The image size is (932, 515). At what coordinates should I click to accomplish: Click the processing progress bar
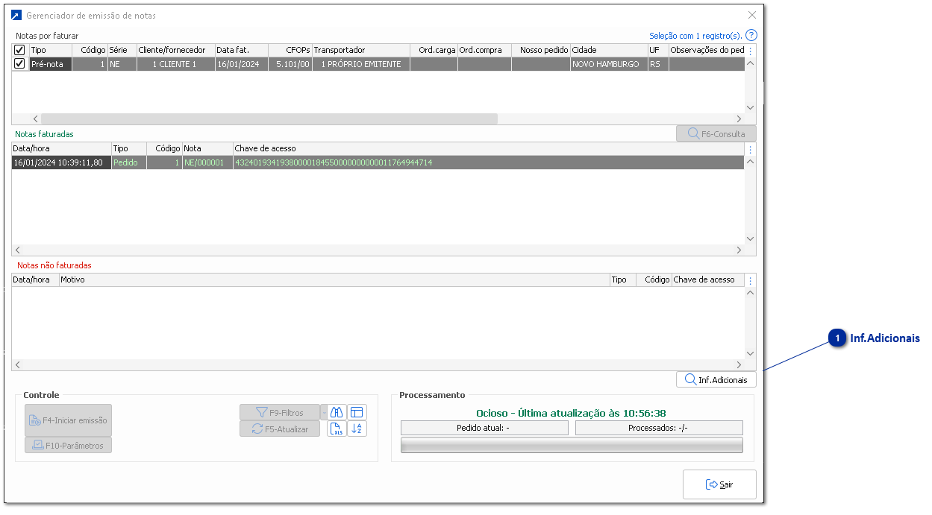(x=572, y=445)
